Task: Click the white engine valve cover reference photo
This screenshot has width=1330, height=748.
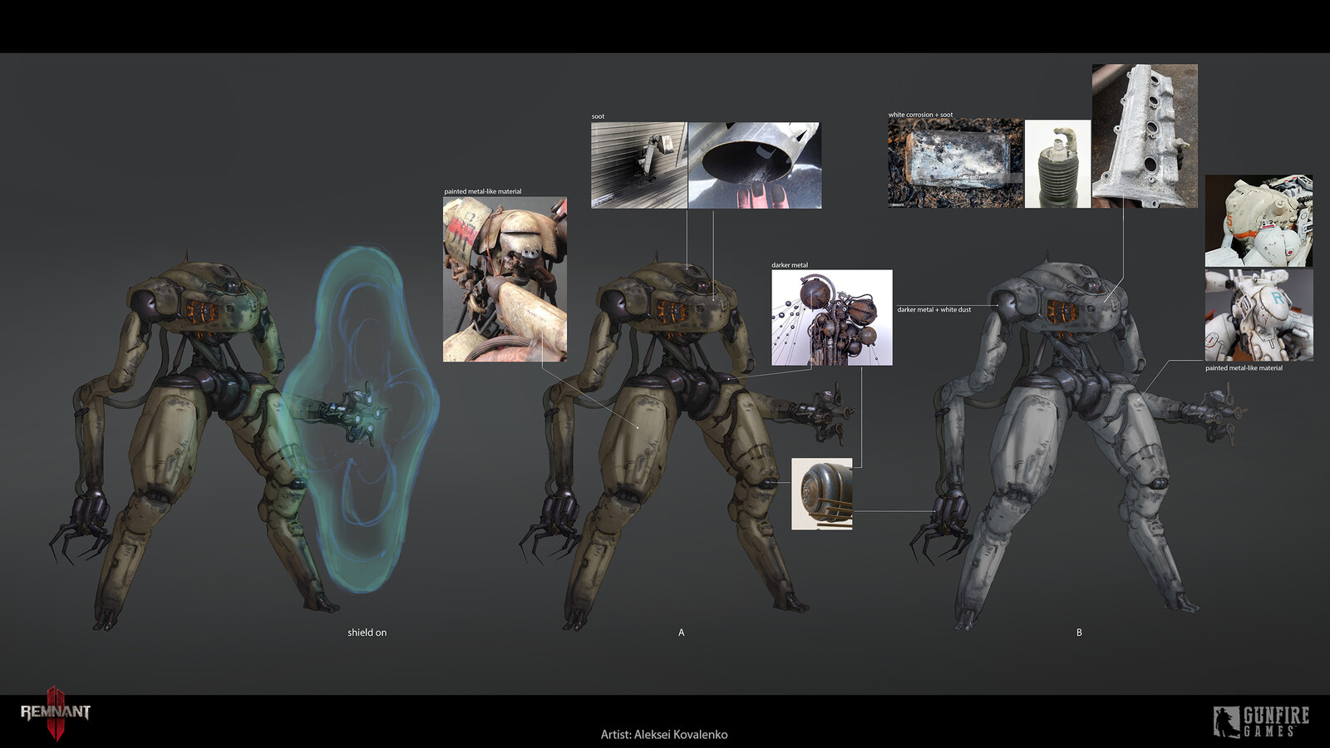Action: (1145, 133)
